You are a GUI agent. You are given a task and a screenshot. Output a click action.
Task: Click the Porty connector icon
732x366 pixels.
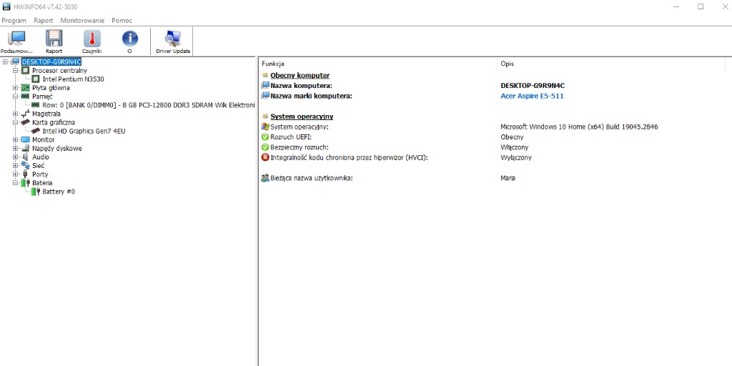pyautogui.click(x=25, y=174)
